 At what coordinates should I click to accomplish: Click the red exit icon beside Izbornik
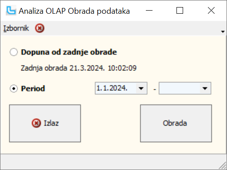pos(39,28)
